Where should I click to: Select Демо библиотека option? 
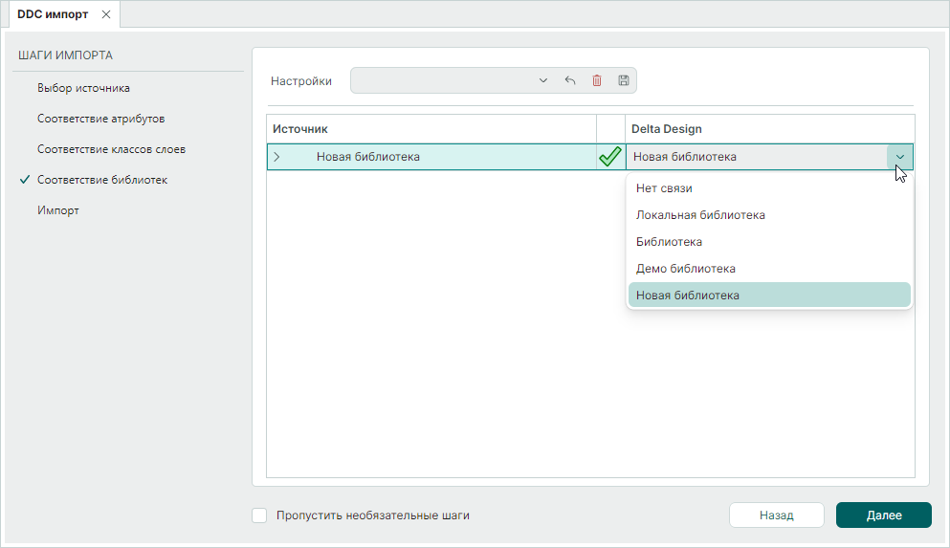click(x=685, y=269)
